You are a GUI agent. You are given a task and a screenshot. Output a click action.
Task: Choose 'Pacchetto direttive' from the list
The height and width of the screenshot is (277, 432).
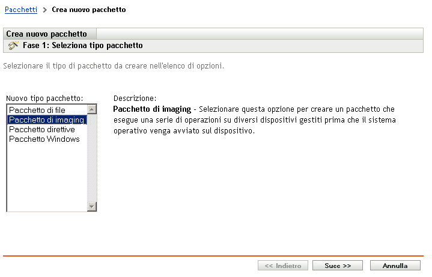tap(42, 129)
